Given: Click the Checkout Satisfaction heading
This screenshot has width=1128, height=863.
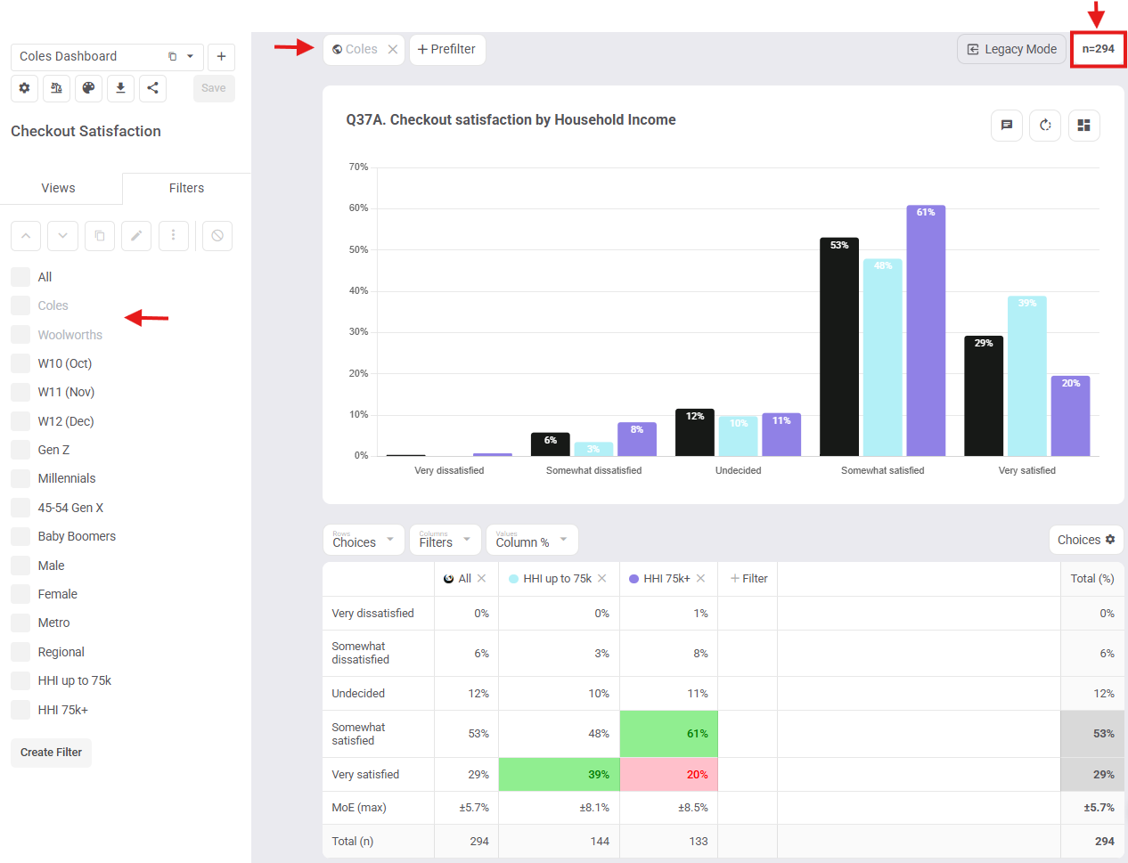Looking at the screenshot, I should coord(86,131).
